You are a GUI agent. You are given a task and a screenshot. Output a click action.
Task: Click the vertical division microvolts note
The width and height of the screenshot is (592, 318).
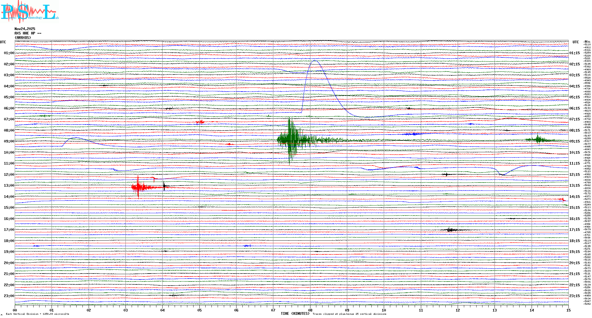pyautogui.click(x=37, y=314)
